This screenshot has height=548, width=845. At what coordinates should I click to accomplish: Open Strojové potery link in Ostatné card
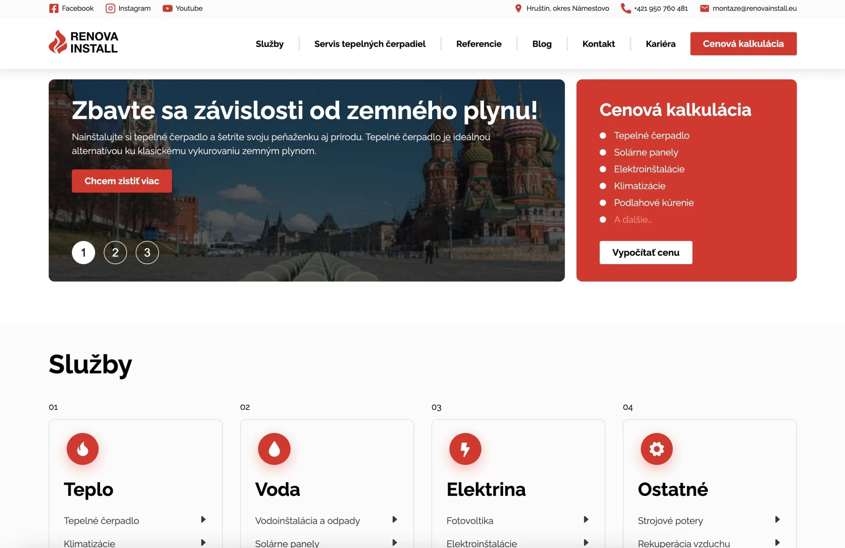click(x=670, y=521)
